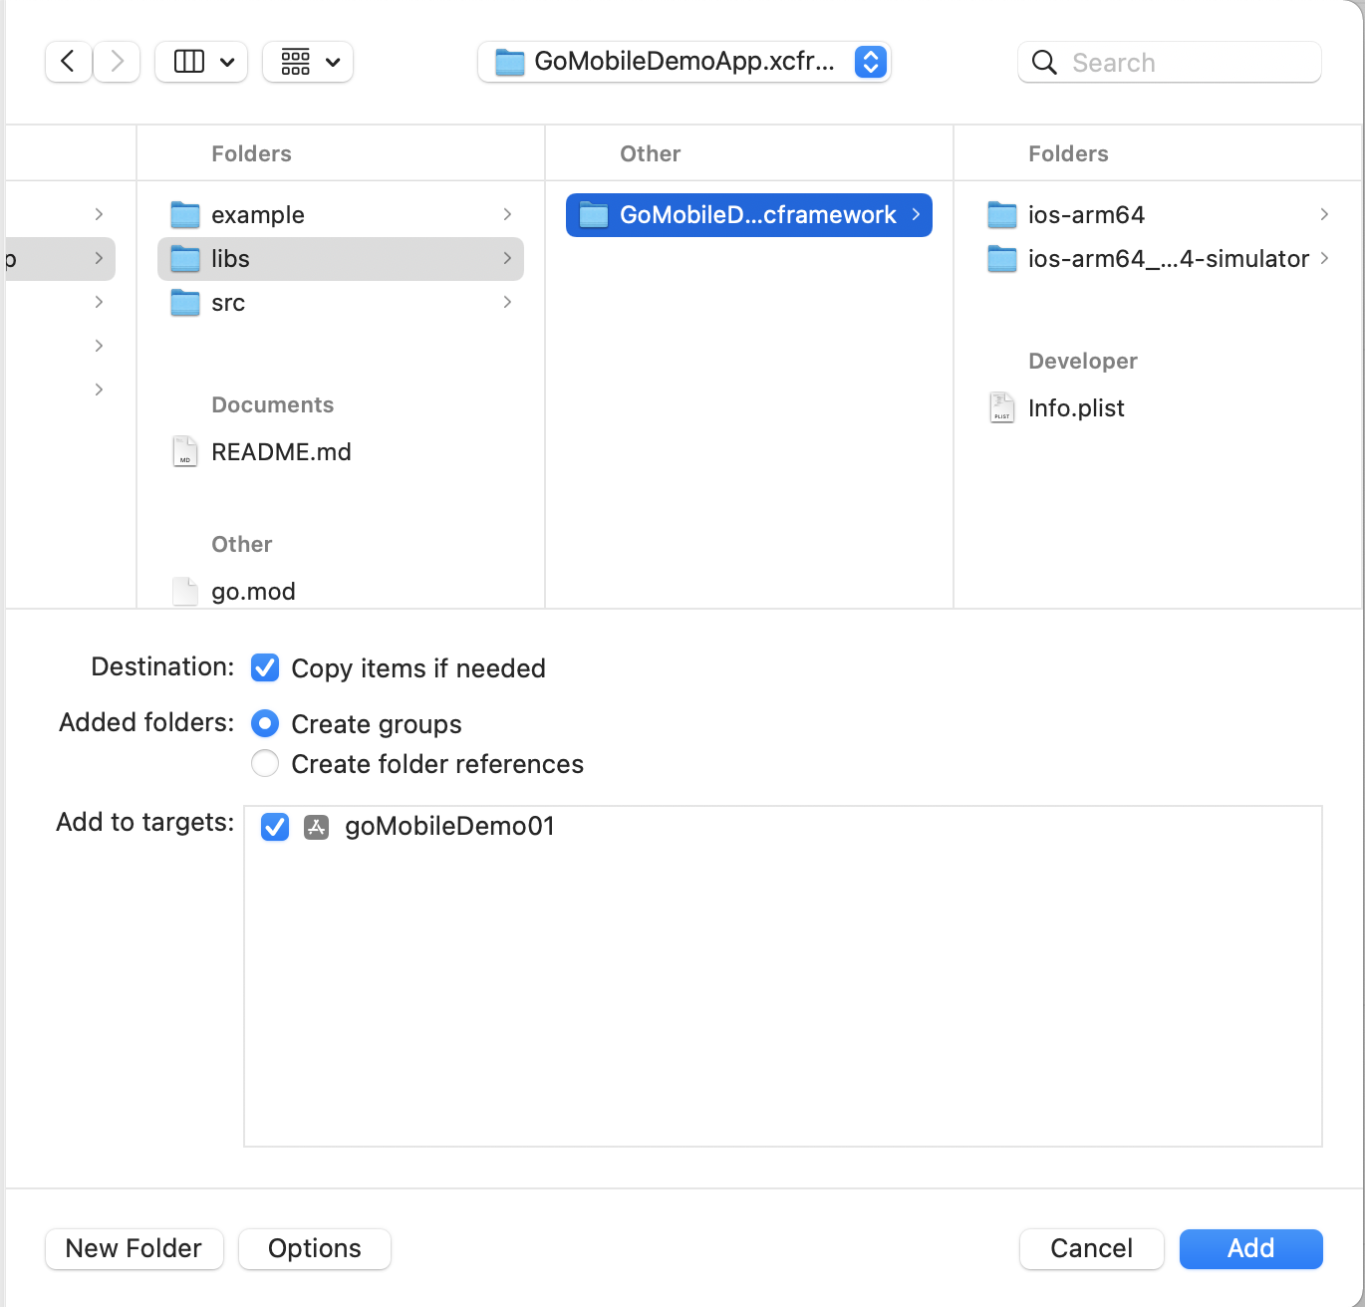The image size is (1365, 1307).
Task: Enable Create groups option
Action: (x=265, y=723)
